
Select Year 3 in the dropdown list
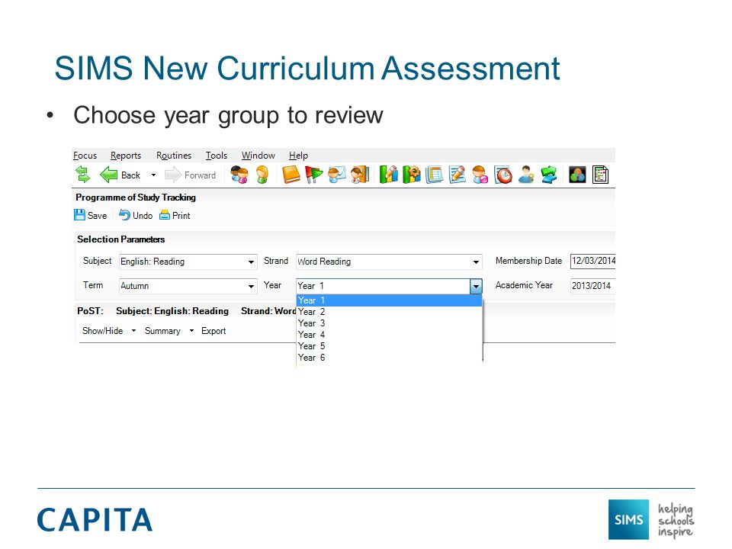pos(389,323)
